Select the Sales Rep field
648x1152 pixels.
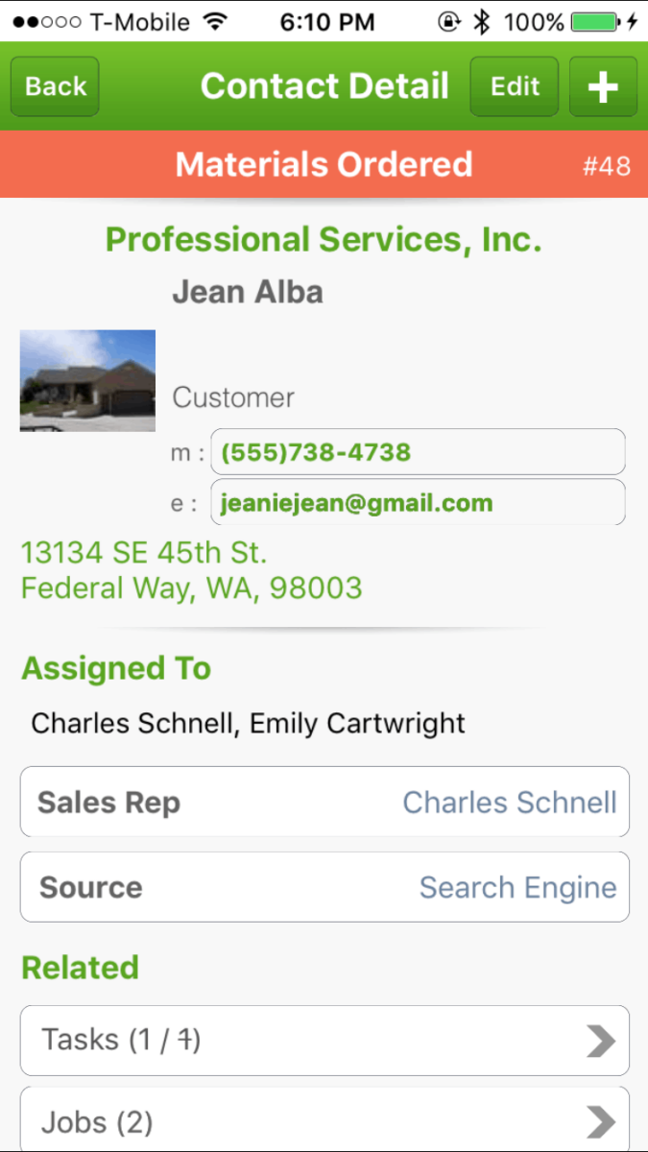point(324,802)
